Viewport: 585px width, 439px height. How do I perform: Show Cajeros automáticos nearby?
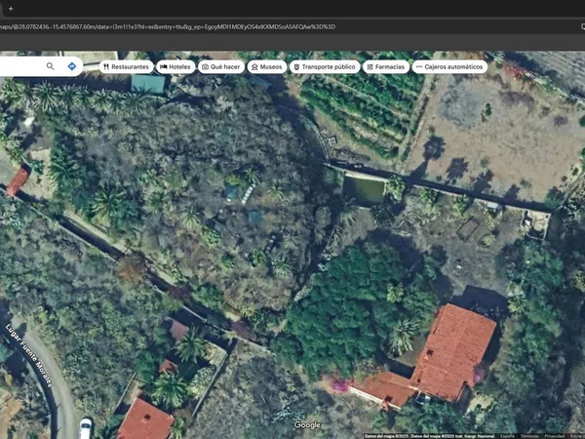coord(449,66)
